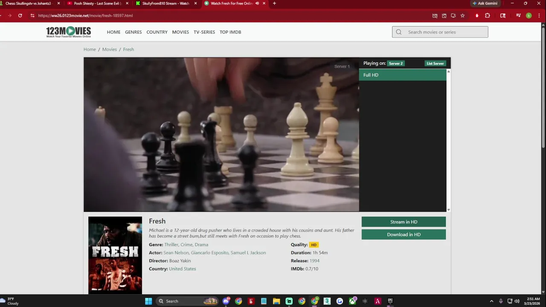The height and width of the screenshot is (307, 546).
Task: Open the volume speaker tray icon
Action: 517,301
